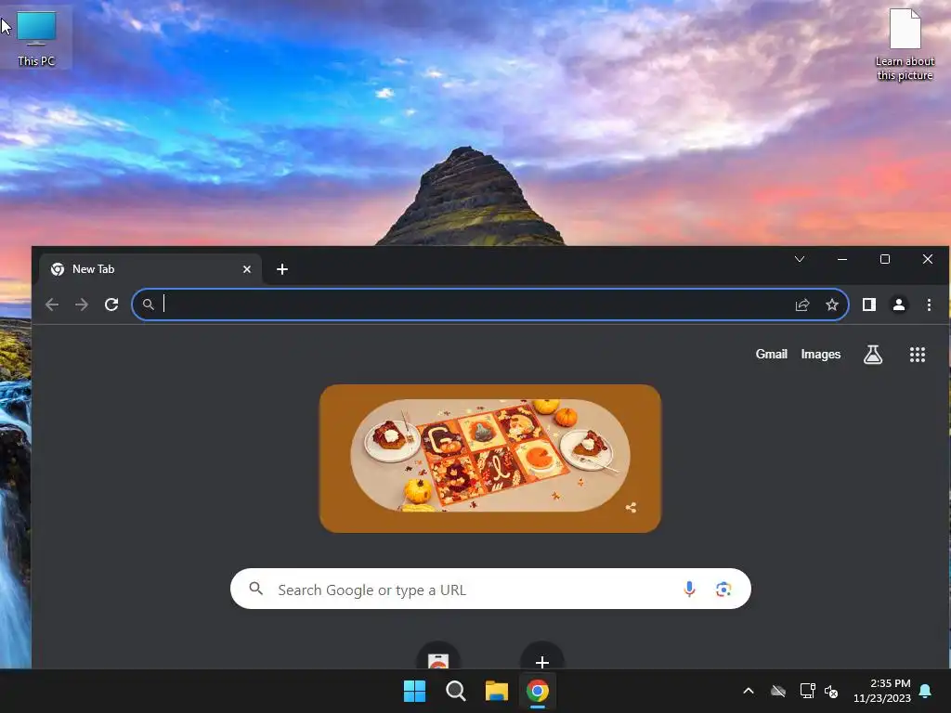Expand the tab search chevron
Viewport: 951px width, 713px height.
800,260
